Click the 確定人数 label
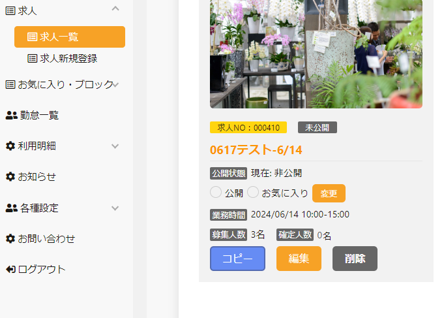Viewport: 444px width, 318px height. point(295,235)
